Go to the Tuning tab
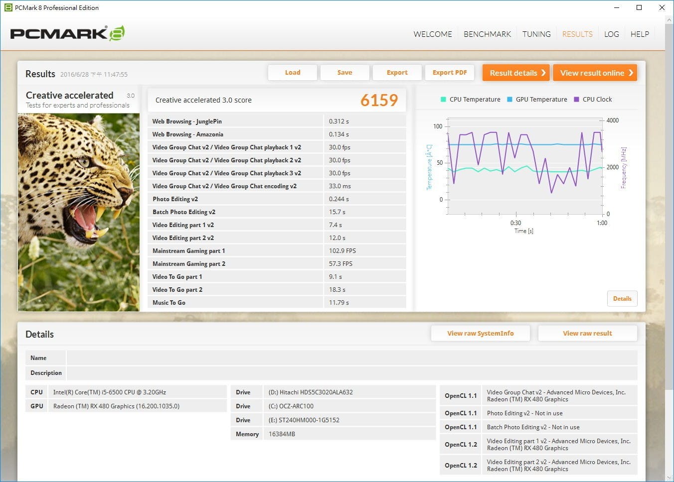The image size is (674, 482). tap(536, 34)
